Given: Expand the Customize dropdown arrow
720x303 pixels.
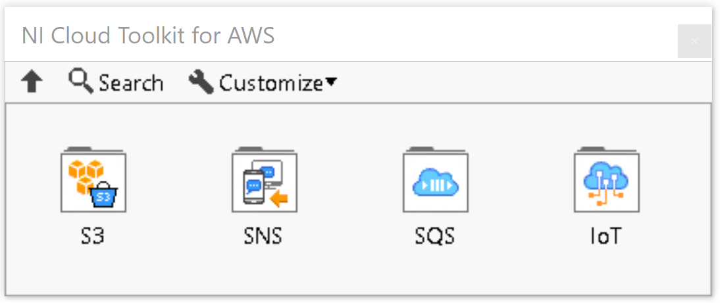Looking at the screenshot, I should pos(330,83).
